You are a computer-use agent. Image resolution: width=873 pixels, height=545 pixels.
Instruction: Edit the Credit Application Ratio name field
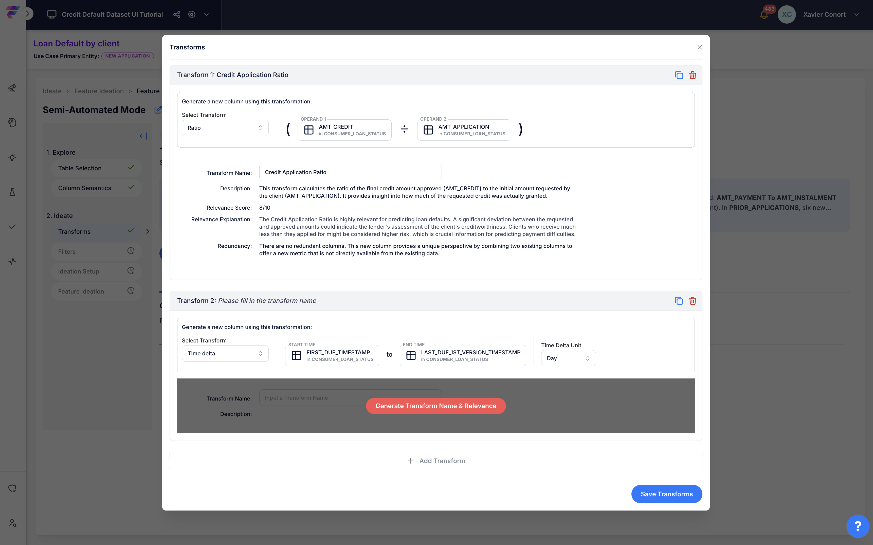pyautogui.click(x=350, y=172)
